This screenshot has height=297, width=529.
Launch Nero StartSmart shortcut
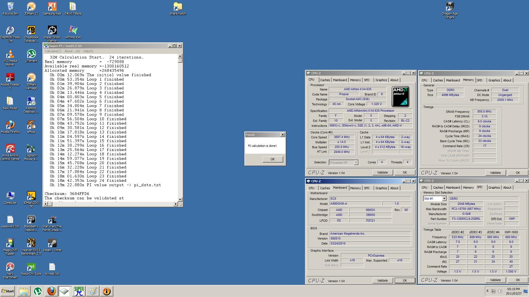(x=10, y=270)
